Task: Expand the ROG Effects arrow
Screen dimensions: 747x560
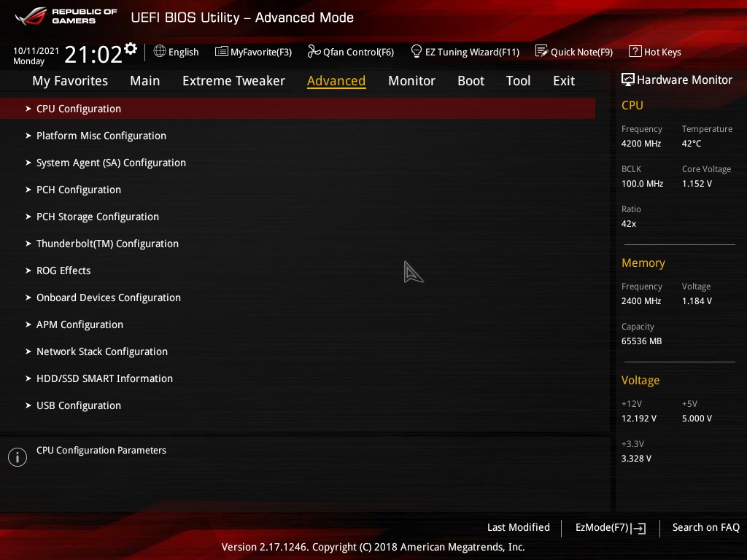Action: click(x=28, y=271)
